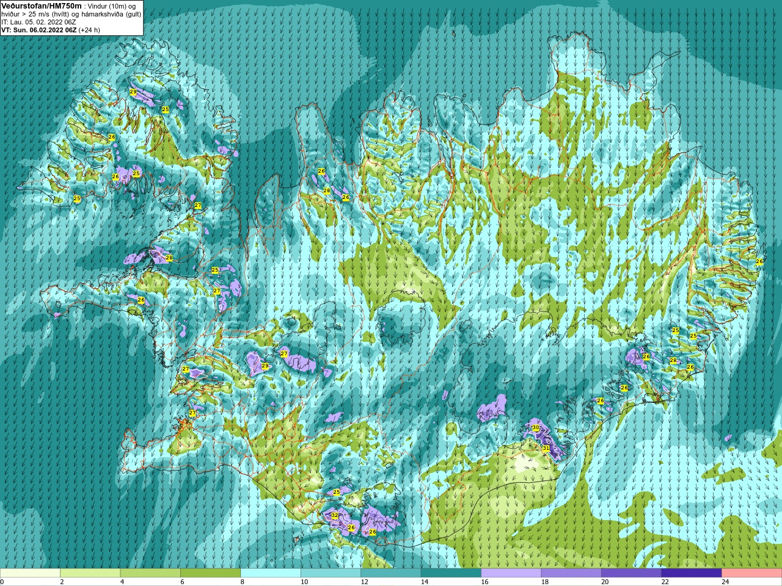
Task: Click the Veðurstofan/HM750m title text
Action: pyautogui.click(x=41, y=5)
